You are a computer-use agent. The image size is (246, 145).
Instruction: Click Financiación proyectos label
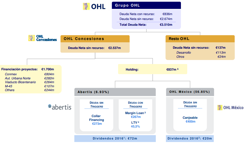point(19,69)
